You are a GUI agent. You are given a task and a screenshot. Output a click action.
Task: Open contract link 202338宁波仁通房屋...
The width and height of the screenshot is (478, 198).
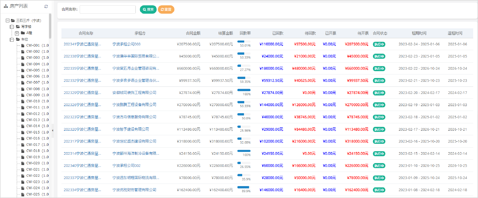(x=82, y=56)
